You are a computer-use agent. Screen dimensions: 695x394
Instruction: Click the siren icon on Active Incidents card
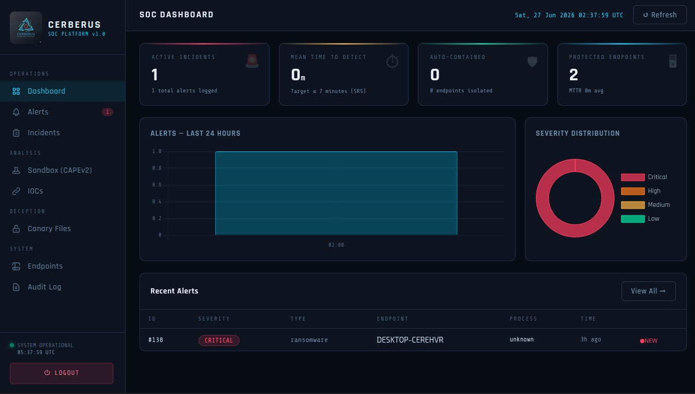point(252,61)
